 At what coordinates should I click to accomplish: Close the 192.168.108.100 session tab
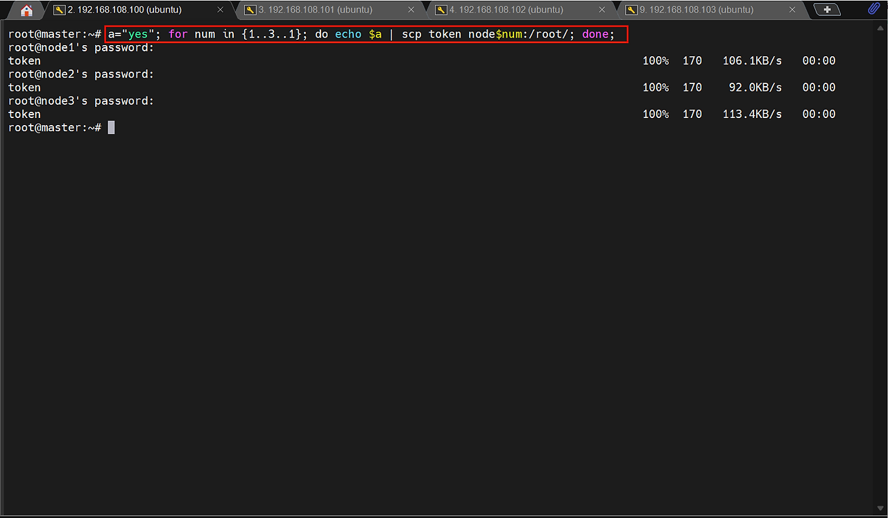pyautogui.click(x=221, y=10)
